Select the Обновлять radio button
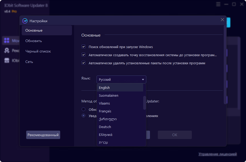The image size is (246, 162). (x=83, y=109)
